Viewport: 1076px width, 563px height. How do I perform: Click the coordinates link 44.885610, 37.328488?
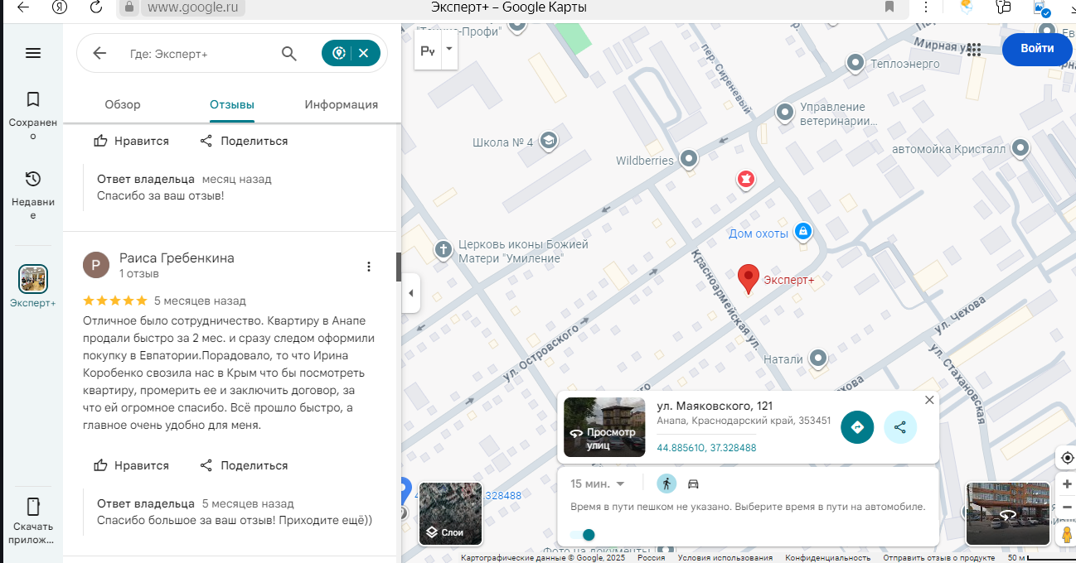[x=706, y=448]
